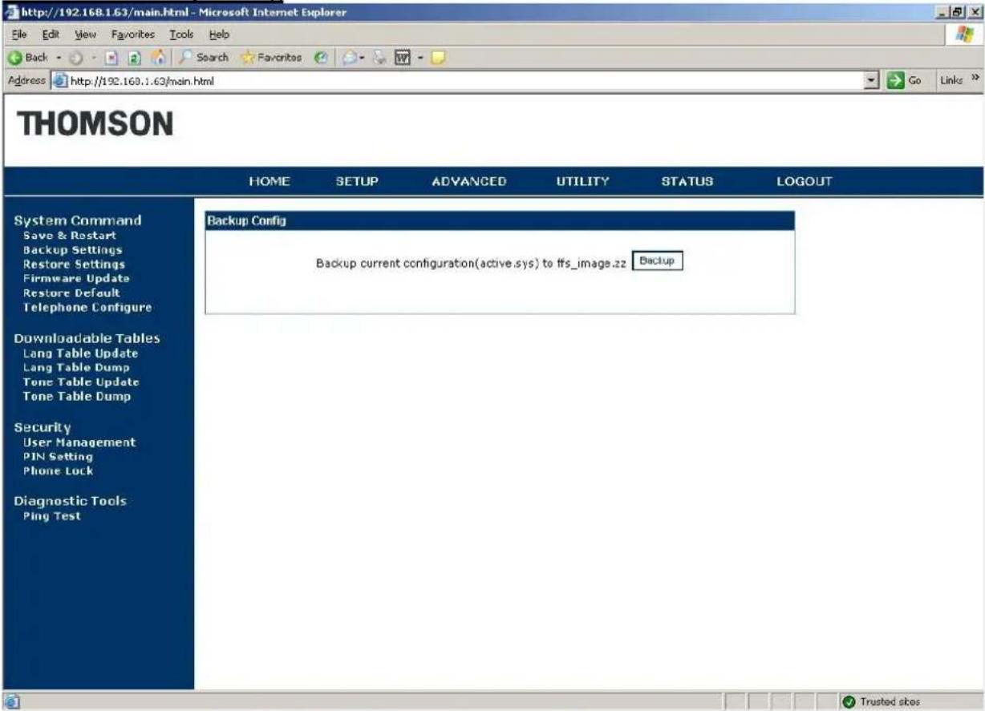Viewport: 985px width, 711px height.
Task: Click the System Command sidebar heading
Action: [x=78, y=220]
